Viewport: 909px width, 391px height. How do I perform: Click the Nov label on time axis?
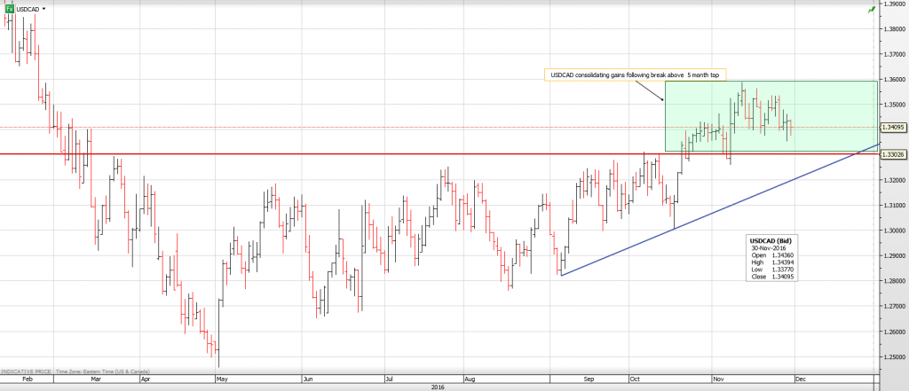pos(718,379)
